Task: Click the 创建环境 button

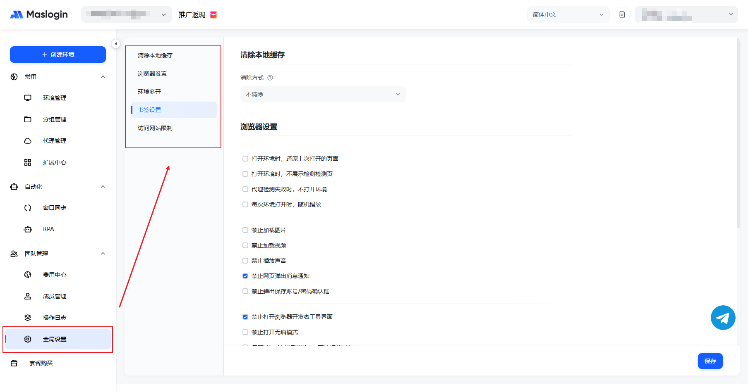Action: tap(58, 55)
